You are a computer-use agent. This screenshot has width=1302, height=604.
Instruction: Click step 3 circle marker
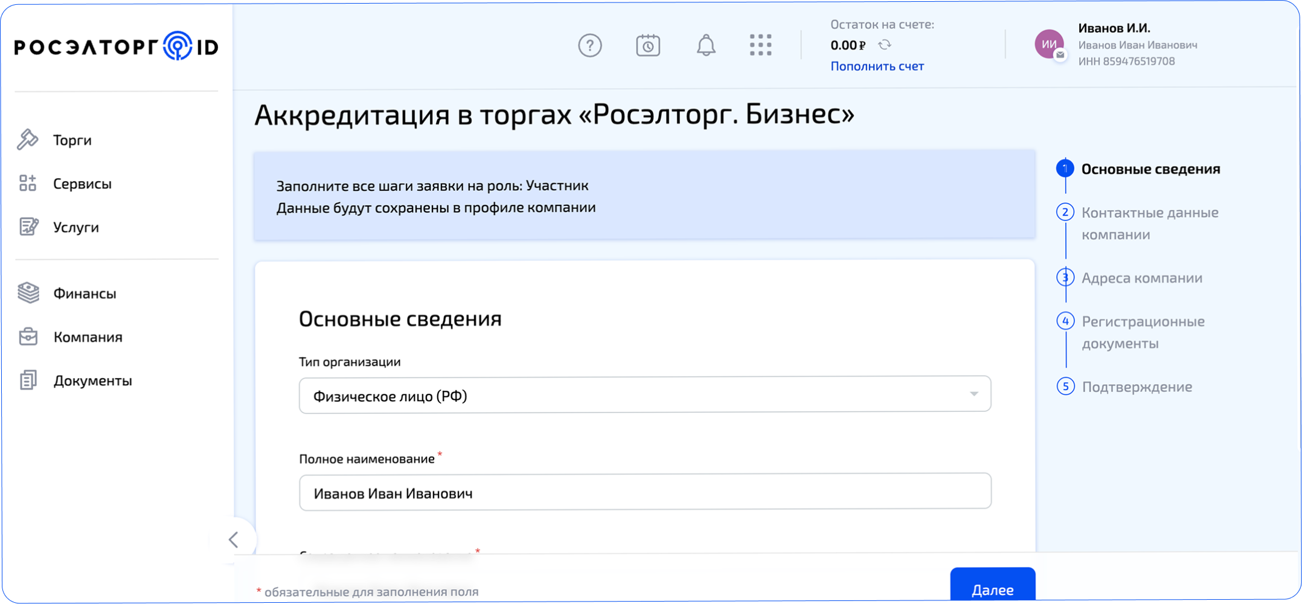[x=1065, y=277]
